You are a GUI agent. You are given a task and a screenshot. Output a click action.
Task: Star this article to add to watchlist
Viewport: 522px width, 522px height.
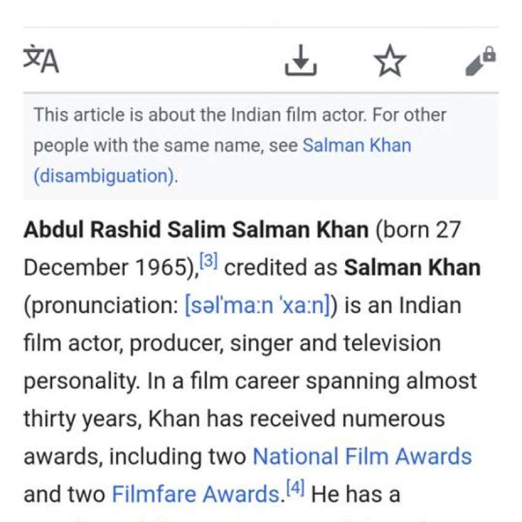tap(390, 60)
